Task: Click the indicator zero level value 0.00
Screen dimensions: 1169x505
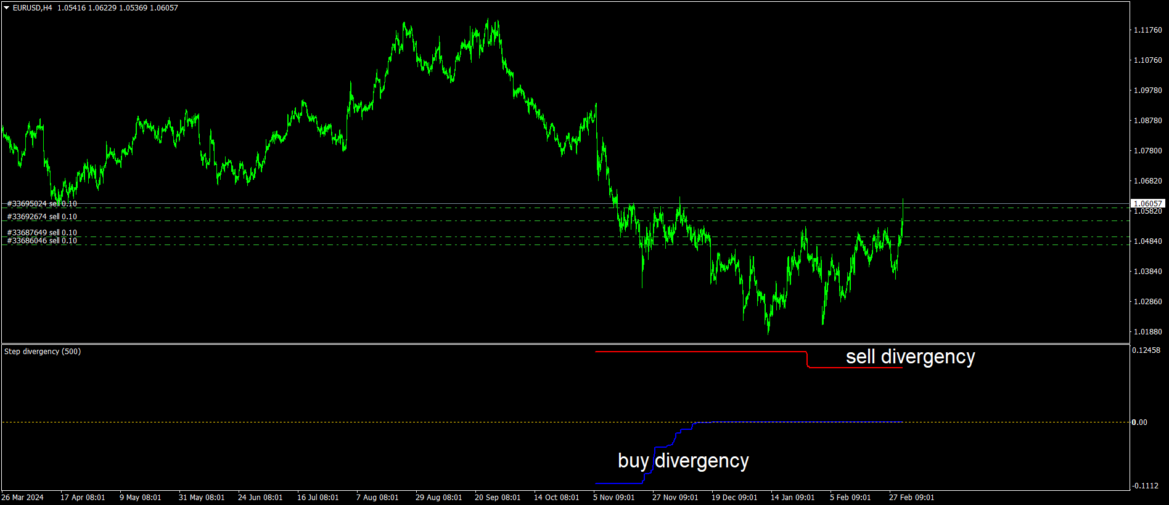Action: pyautogui.click(x=1139, y=422)
